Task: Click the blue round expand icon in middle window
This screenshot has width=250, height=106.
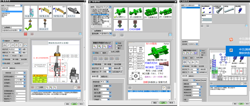Action: 170,35
